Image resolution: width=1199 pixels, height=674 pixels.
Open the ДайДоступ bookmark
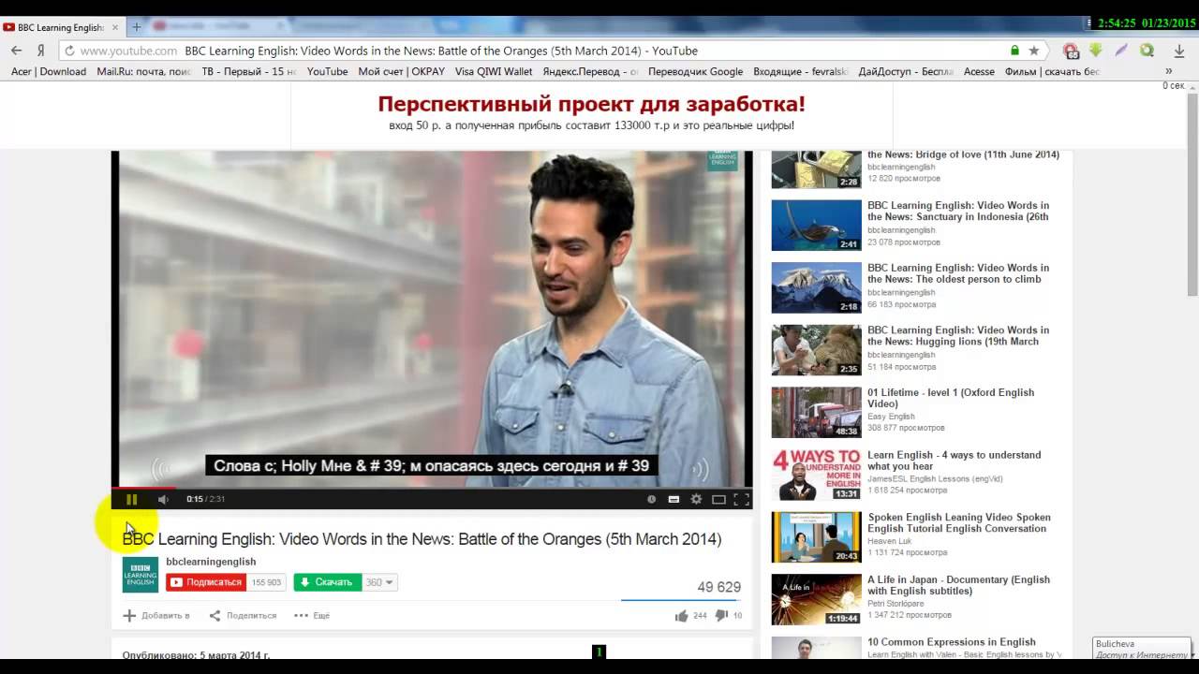tap(906, 71)
